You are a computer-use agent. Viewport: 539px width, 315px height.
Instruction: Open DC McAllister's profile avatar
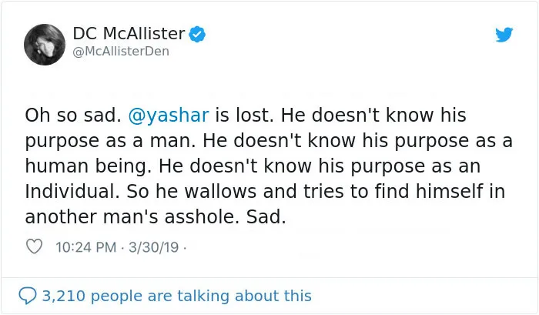coord(45,45)
